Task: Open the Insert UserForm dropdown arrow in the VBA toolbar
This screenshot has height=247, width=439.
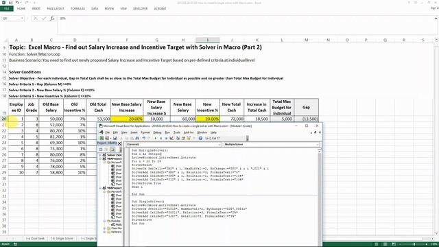Action: 110,138
